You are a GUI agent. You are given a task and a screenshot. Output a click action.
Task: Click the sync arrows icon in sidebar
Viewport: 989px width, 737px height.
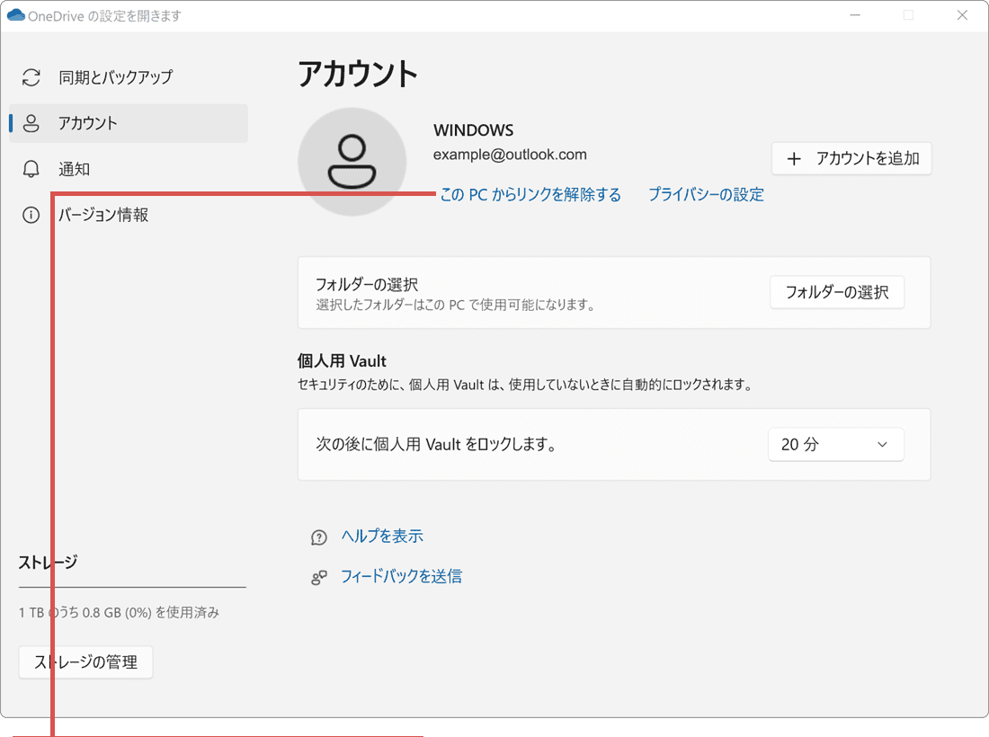tap(31, 77)
